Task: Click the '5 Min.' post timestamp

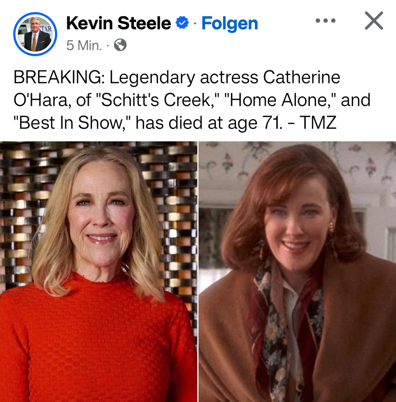Action: (x=84, y=46)
